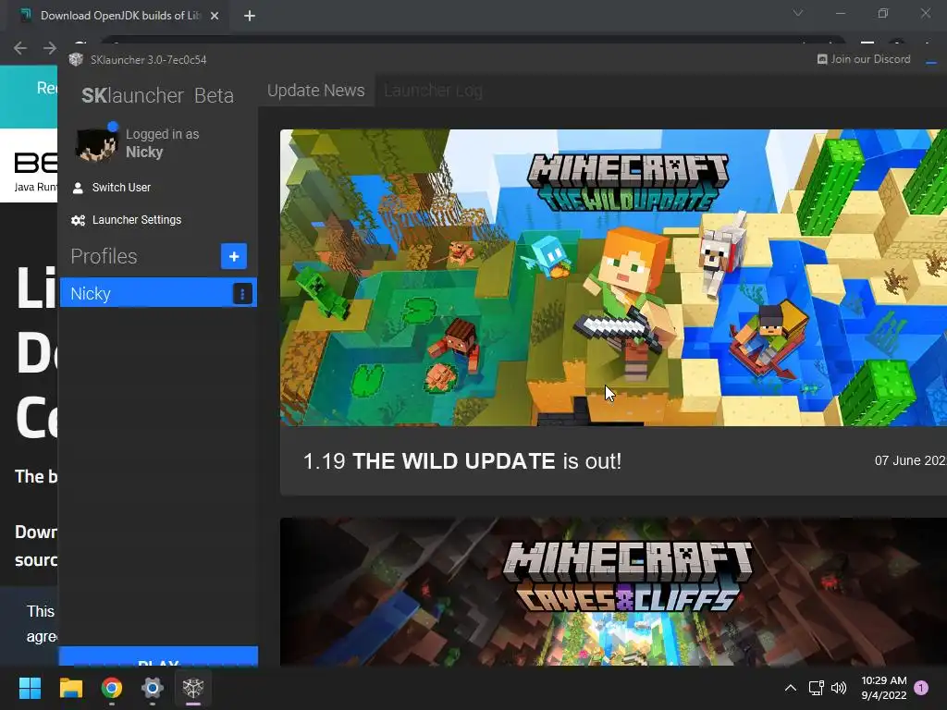The width and height of the screenshot is (947, 710).
Task: Click the Launcher Settings gears icon
Action: click(78, 220)
